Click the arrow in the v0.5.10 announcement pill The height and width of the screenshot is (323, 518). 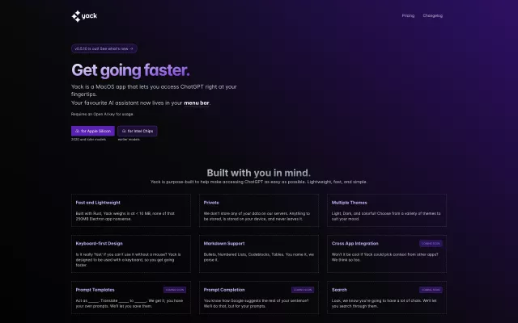pos(132,48)
